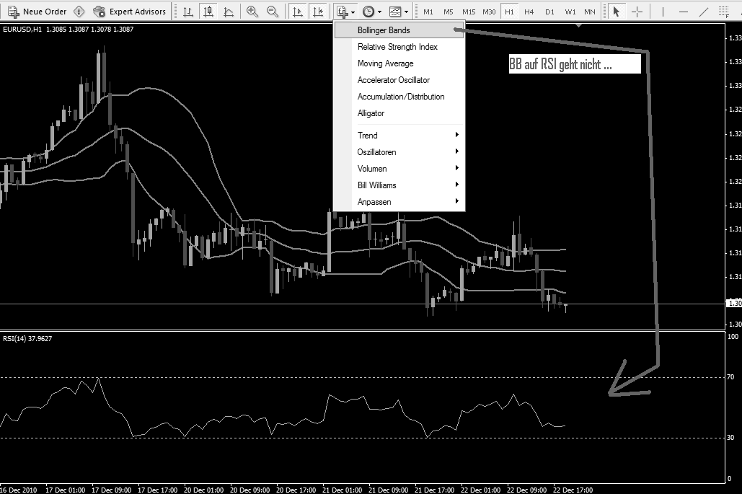Expand the Bill Williams submenu
This screenshot has width=742, height=494.
[400, 185]
